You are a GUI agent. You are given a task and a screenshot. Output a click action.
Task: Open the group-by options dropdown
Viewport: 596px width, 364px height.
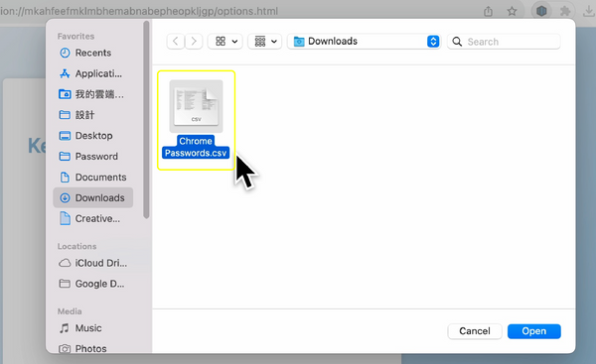(x=265, y=41)
